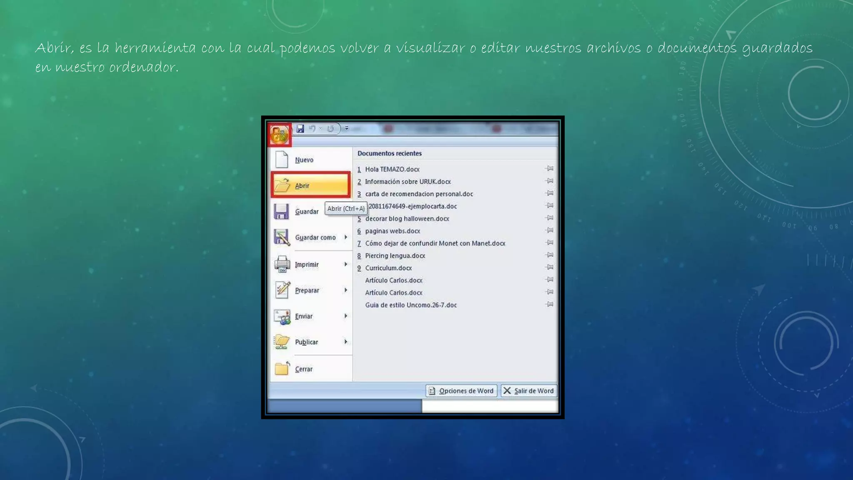Click the Enviar icon
Image resolution: width=853 pixels, height=480 pixels.
coord(282,317)
